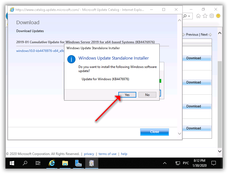
Task: Select the Windows Update installer taskbar icon
Action: click(92, 163)
